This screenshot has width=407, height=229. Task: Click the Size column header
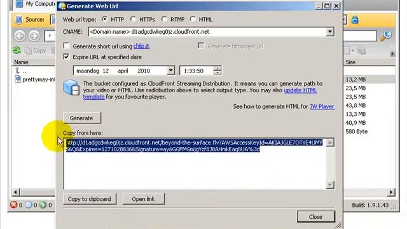pyautogui.click(x=350, y=62)
